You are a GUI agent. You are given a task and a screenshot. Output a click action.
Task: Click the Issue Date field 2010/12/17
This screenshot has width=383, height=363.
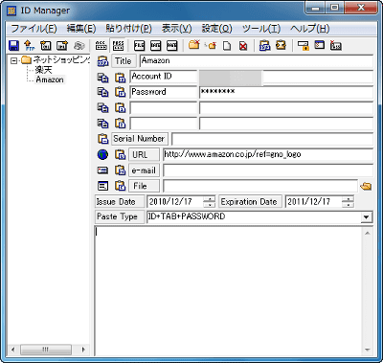point(175,202)
